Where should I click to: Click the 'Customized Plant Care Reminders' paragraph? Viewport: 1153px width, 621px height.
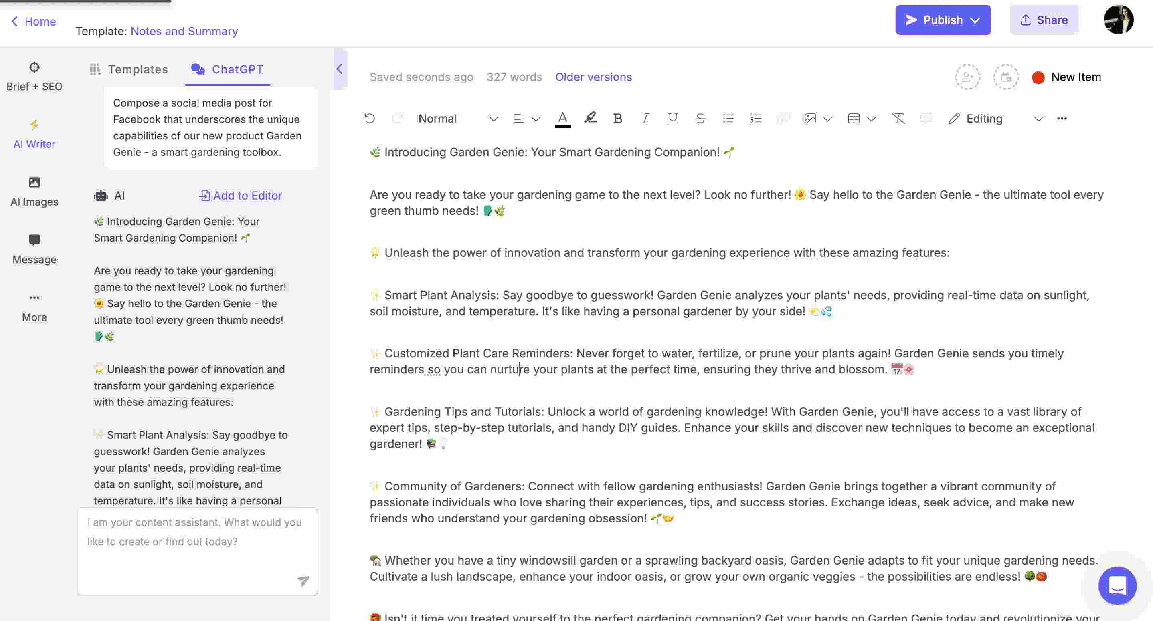[716, 361]
